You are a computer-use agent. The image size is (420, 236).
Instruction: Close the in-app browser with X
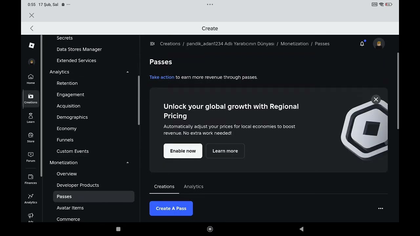tap(31, 15)
